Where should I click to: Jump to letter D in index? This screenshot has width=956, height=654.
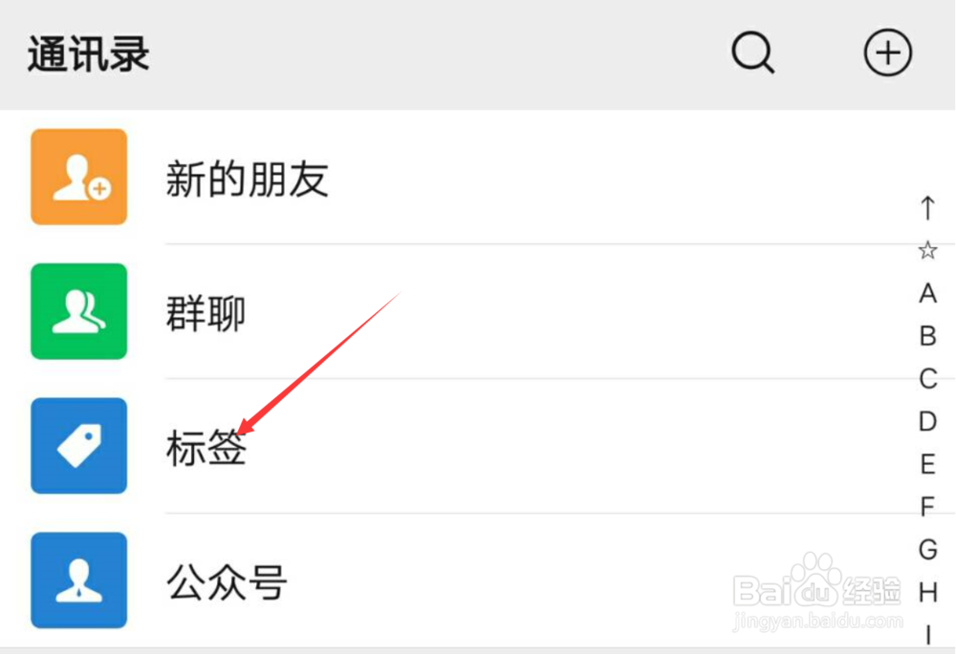pyautogui.click(x=927, y=421)
